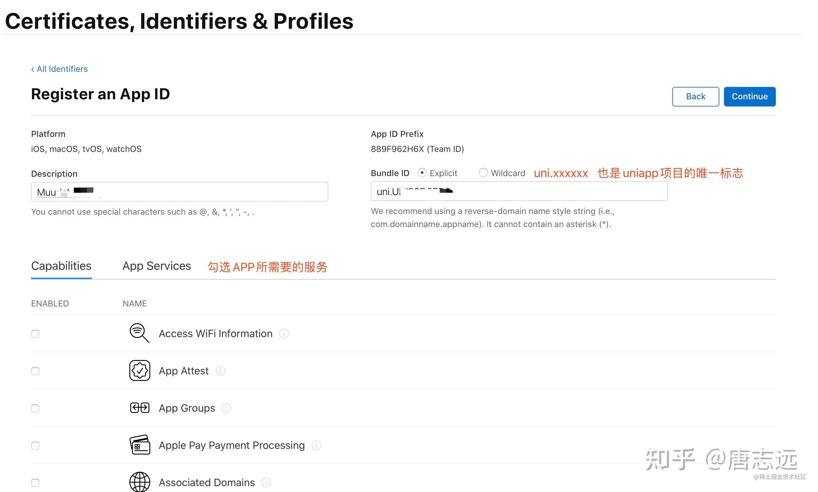Image resolution: width=818 pixels, height=492 pixels.
Task: Check the Apple Pay Payment Processing checkbox
Action: point(35,445)
